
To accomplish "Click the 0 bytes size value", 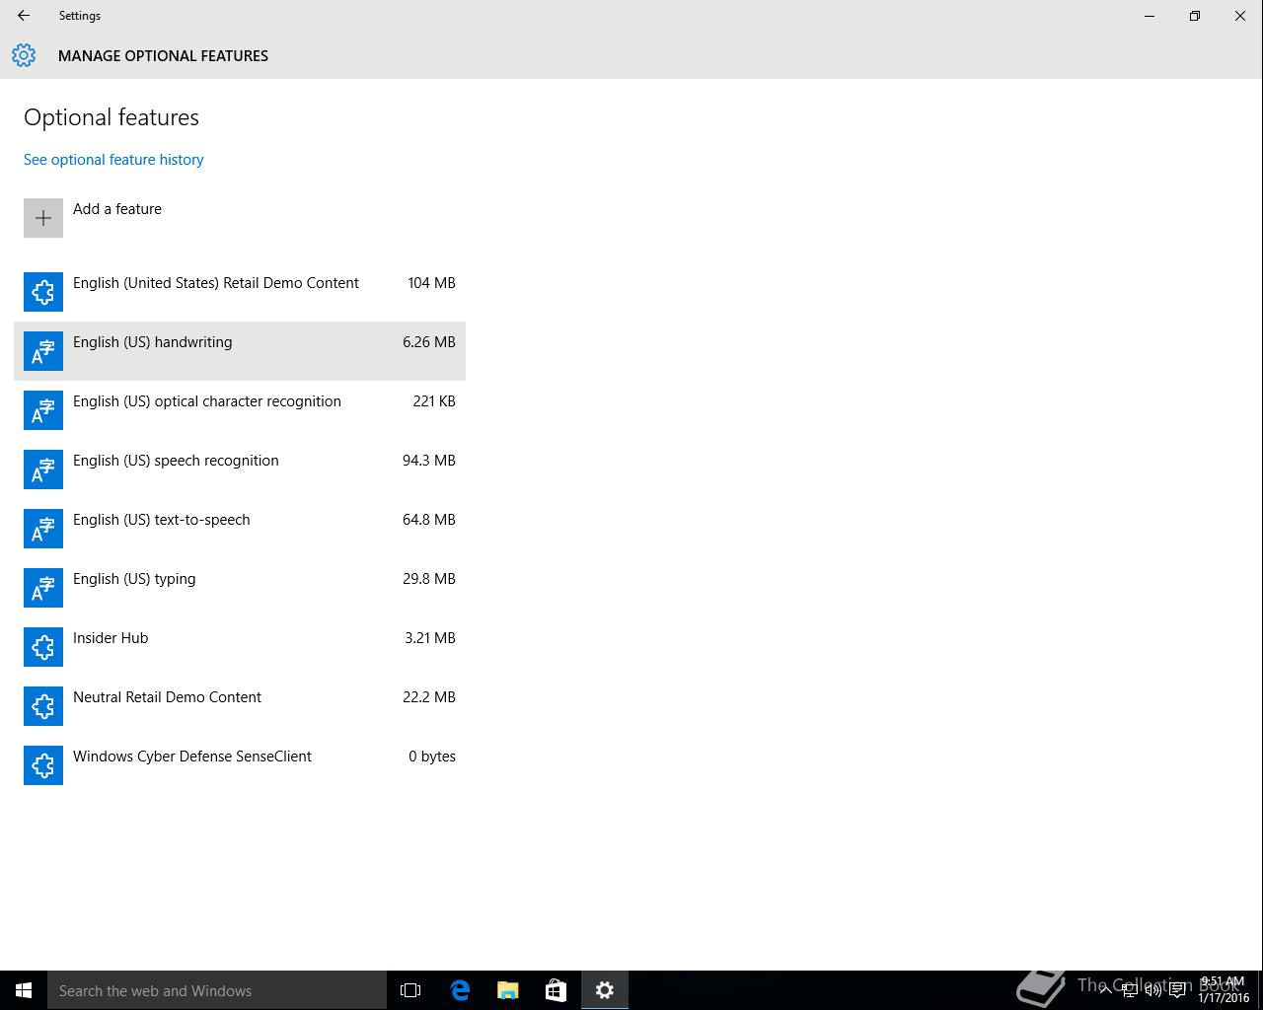I will (x=432, y=757).
